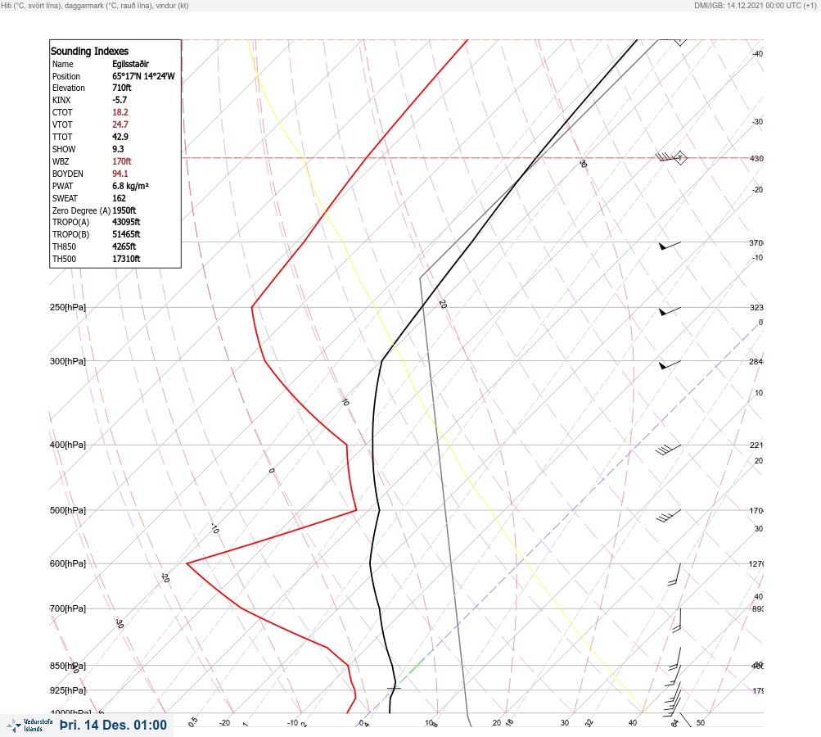Click the DMI/IGB model run timestamp
821x737 pixels.
click(x=755, y=5)
